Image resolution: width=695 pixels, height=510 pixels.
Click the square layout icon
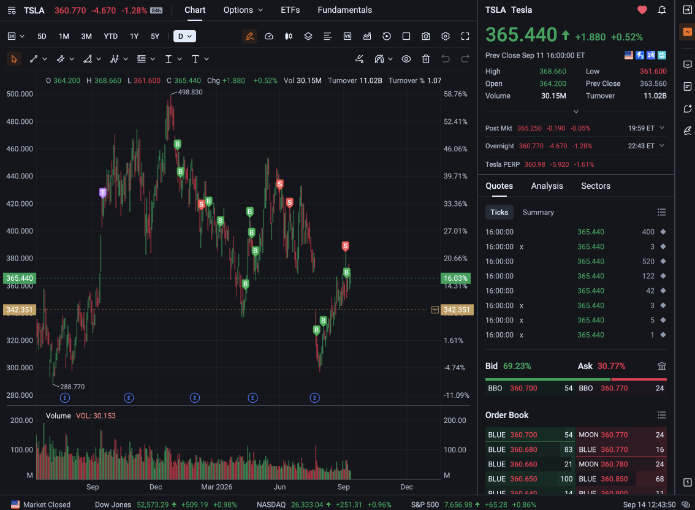coord(406,36)
